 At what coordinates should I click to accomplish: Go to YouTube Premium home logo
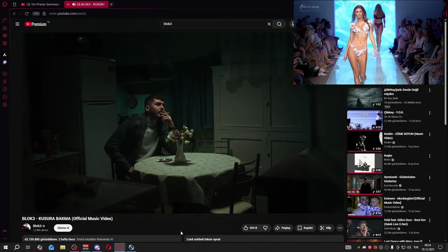coord(36,24)
